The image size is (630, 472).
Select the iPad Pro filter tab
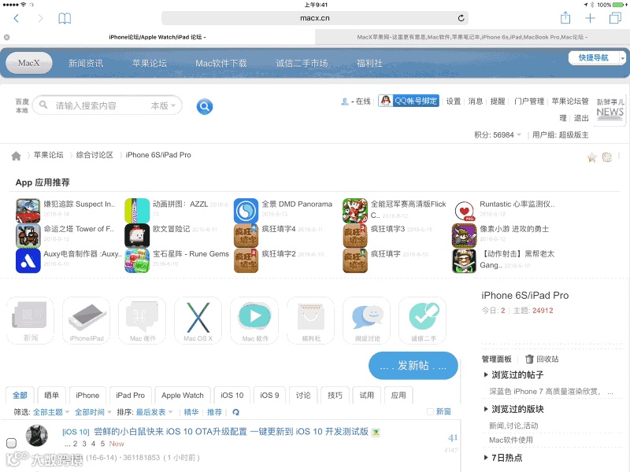[x=130, y=396]
